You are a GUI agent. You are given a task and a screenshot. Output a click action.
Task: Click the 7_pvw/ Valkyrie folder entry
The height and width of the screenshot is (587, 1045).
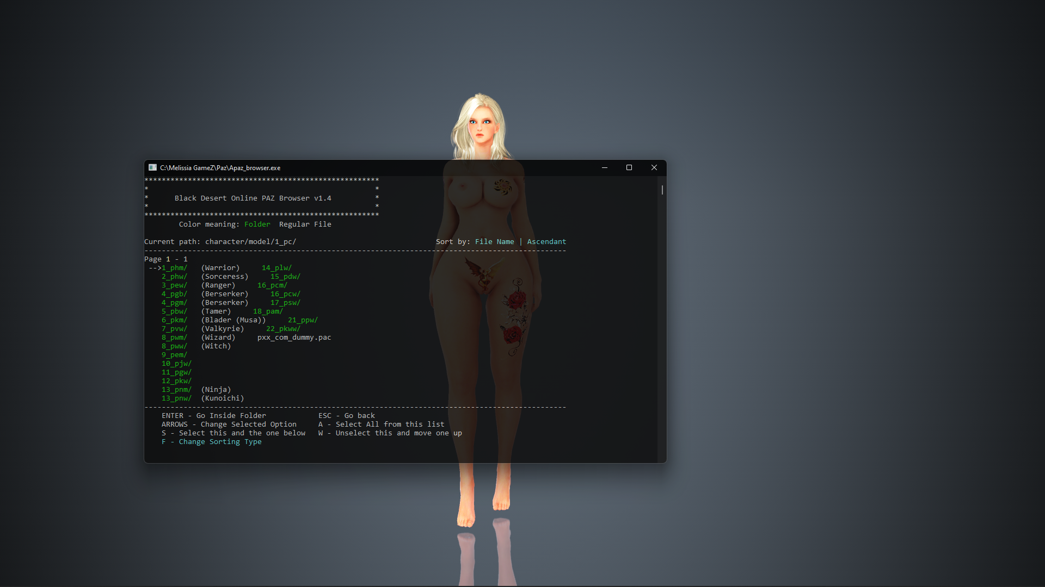tap(174, 329)
